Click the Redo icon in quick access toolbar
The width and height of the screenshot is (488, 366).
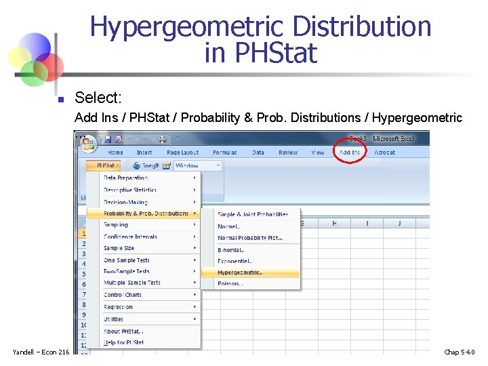tap(145, 139)
